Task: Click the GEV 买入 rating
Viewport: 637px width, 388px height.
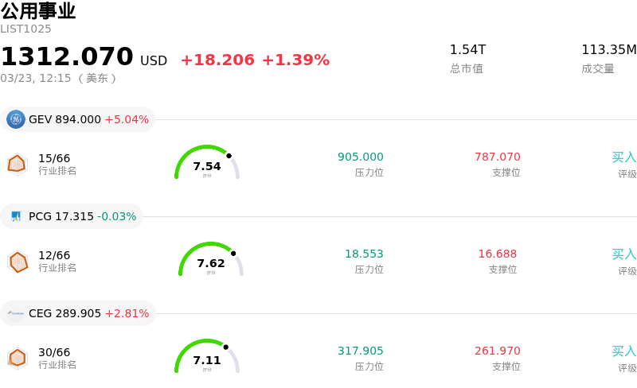Action: pyautogui.click(x=623, y=157)
